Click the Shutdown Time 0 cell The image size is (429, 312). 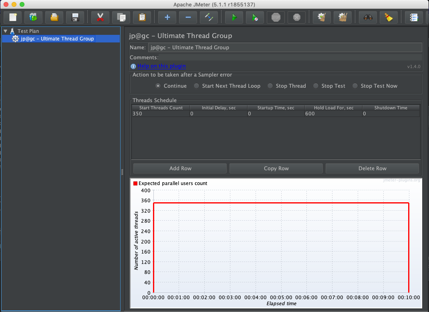(x=391, y=114)
